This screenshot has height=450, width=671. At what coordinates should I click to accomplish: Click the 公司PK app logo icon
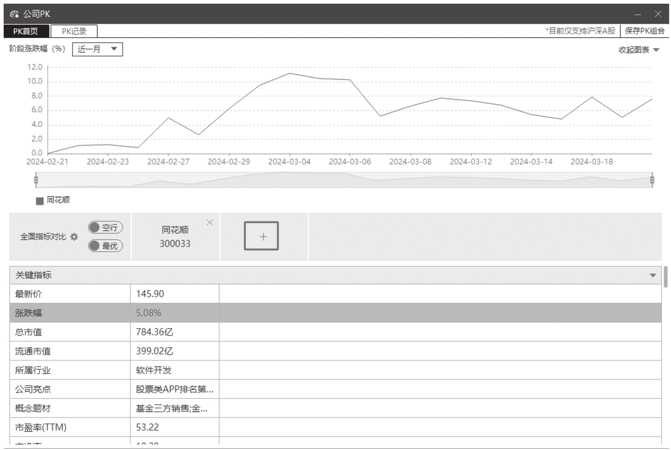coord(14,14)
